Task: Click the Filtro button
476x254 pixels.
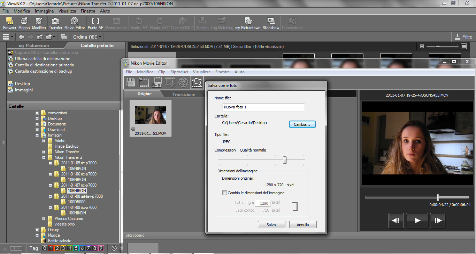Action: [464, 37]
